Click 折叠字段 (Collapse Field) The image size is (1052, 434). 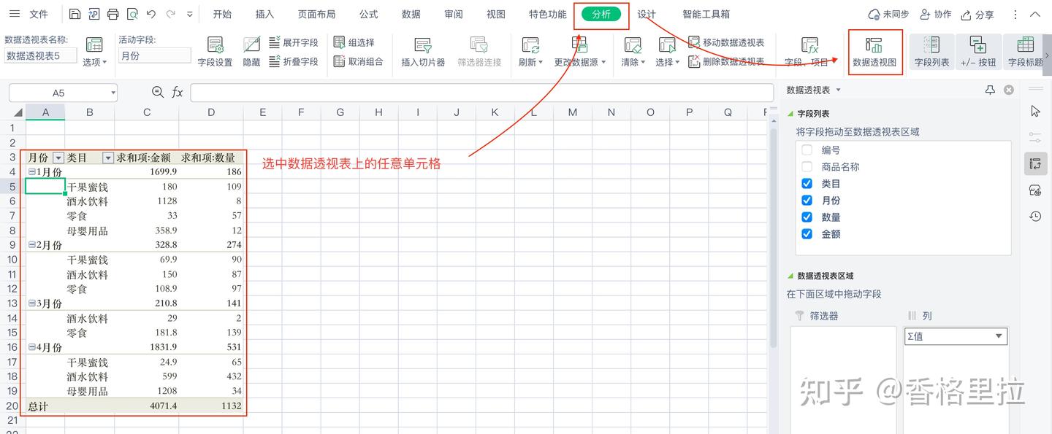point(294,62)
